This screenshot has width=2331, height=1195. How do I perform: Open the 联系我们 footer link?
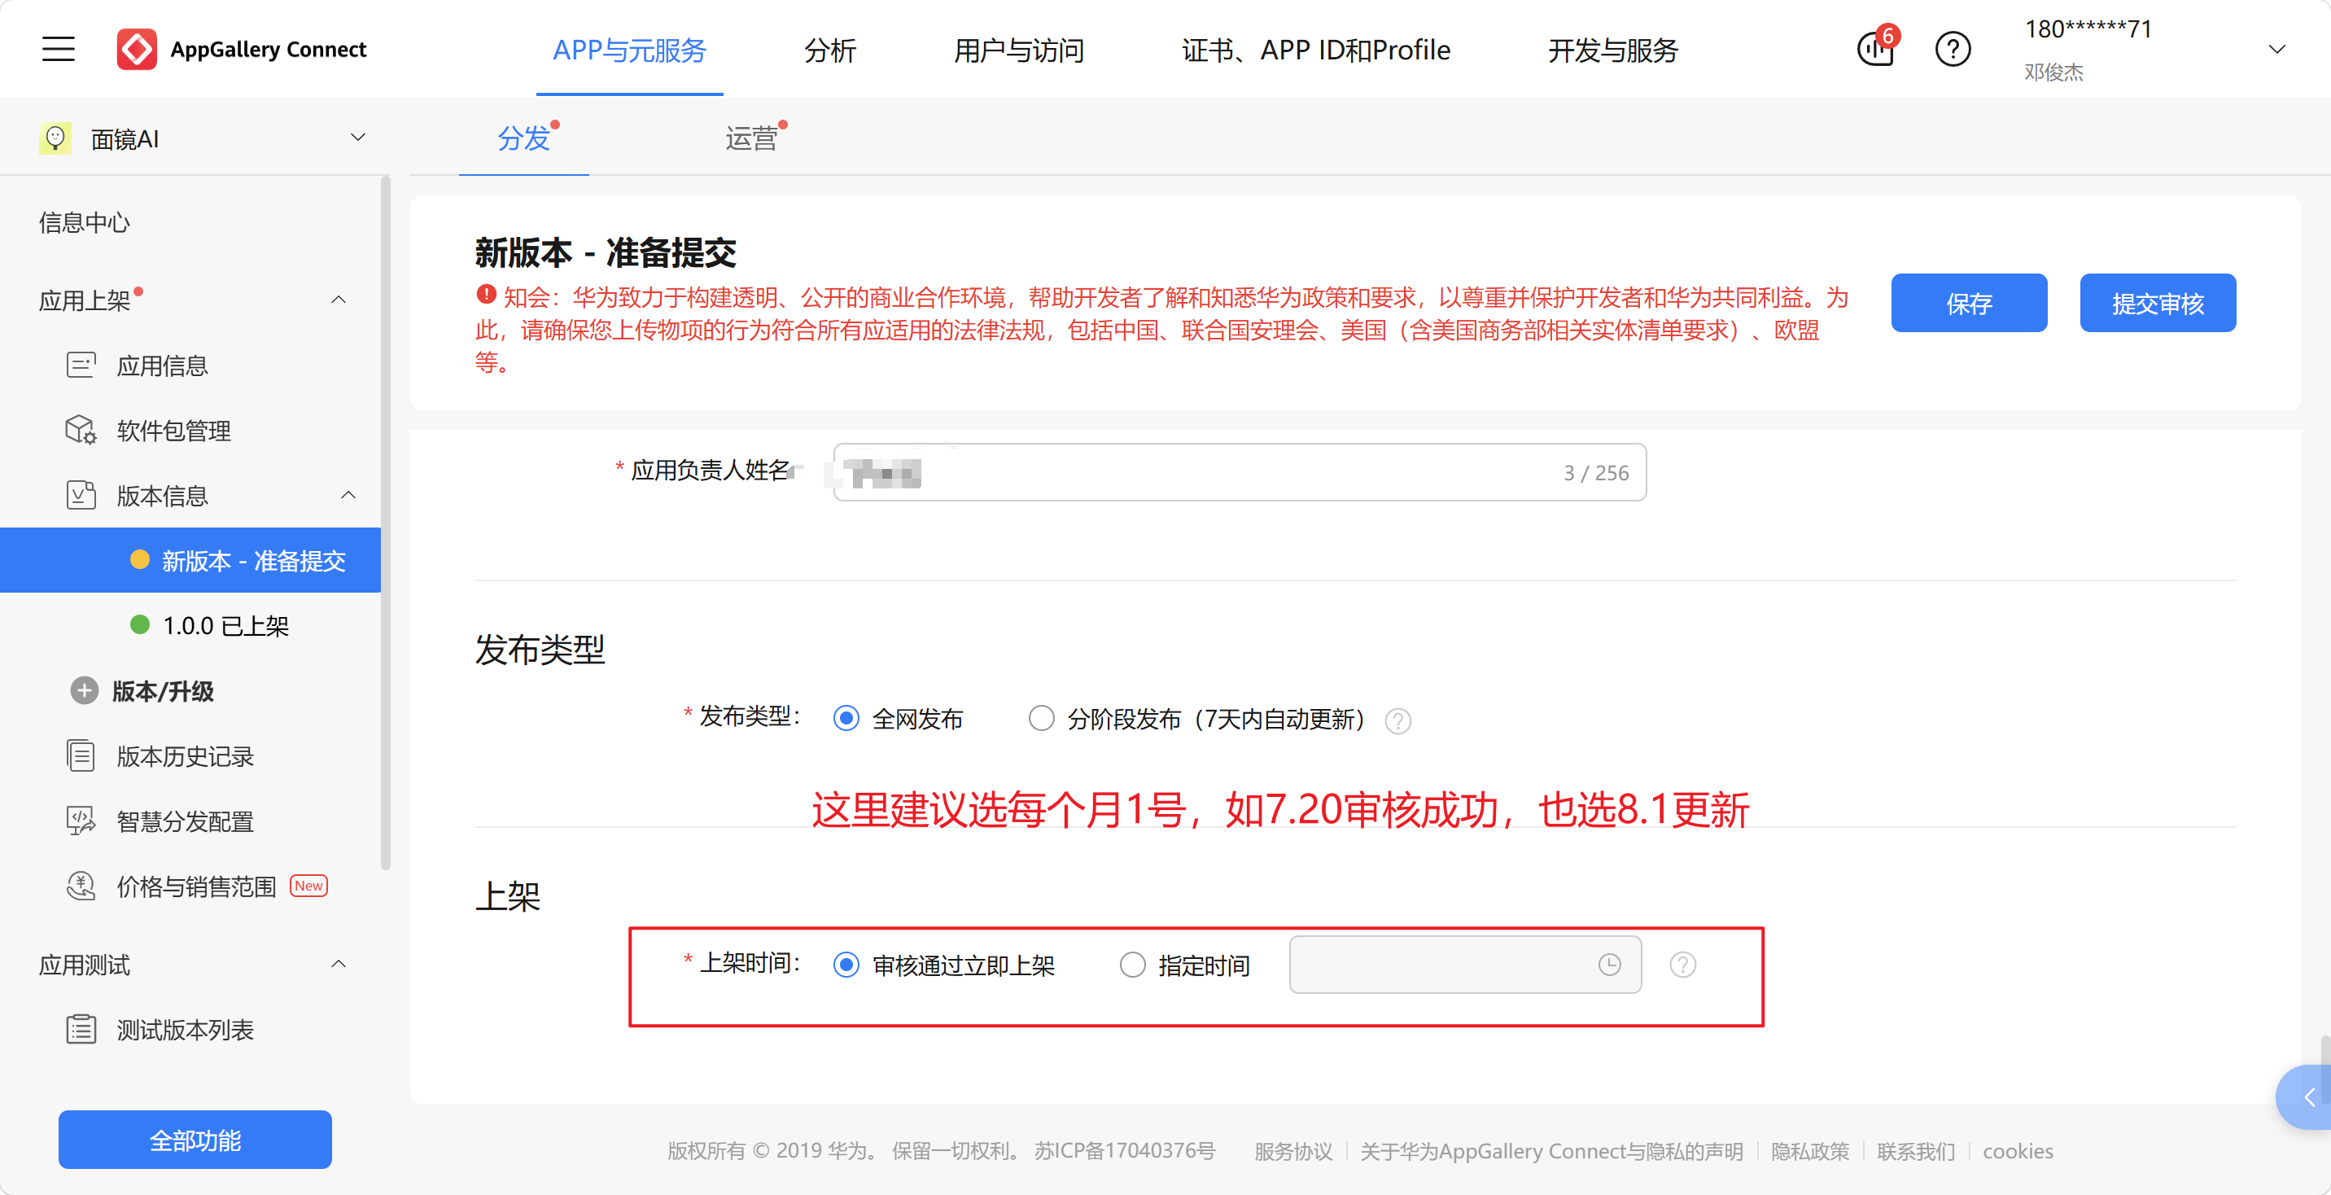pyautogui.click(x=1916, y=1152)
